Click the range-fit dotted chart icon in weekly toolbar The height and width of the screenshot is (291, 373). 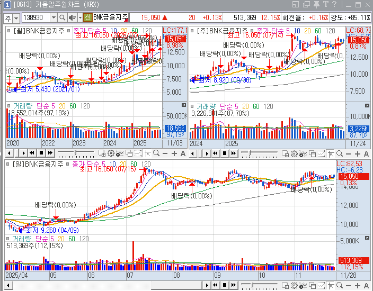click(321, 154)
